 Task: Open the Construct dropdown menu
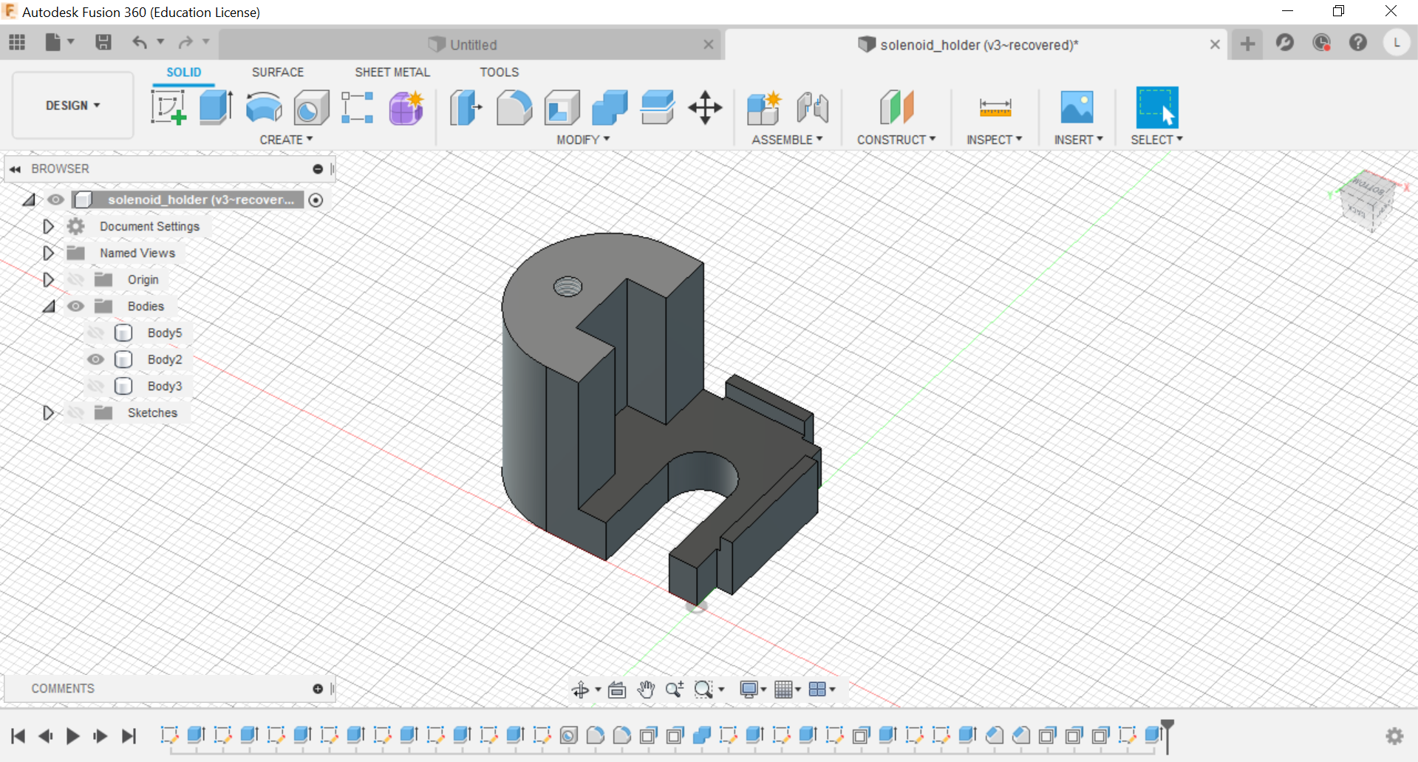[x=896, y=139]
